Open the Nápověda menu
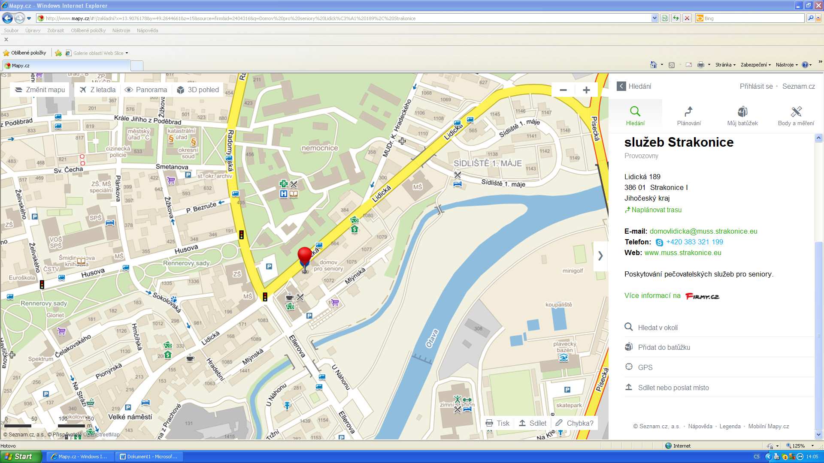Screen dimensions: 824x463 click(x=147, y=30)
